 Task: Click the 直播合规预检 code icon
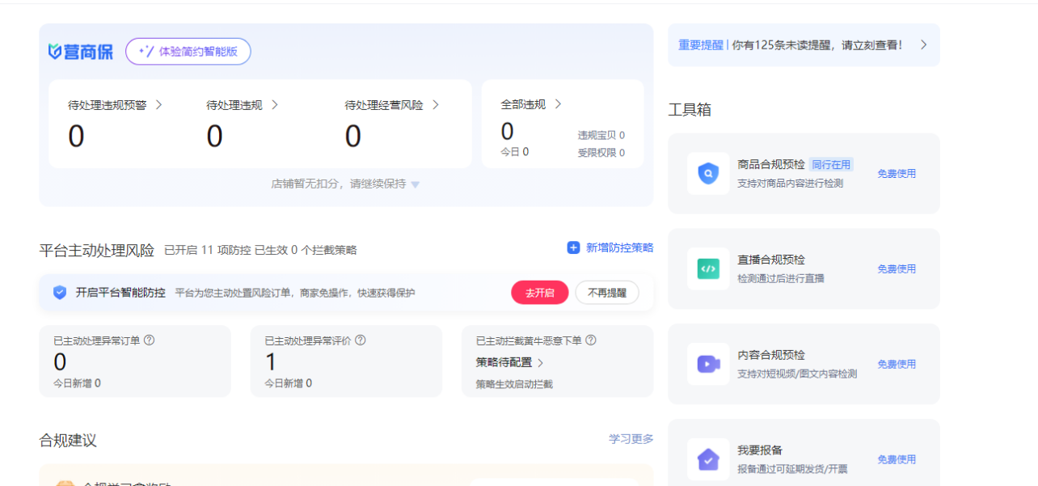point(707,268)
